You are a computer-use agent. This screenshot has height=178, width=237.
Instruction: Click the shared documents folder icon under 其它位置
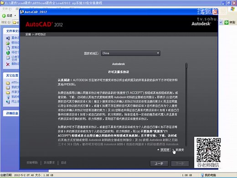point(8,92)
